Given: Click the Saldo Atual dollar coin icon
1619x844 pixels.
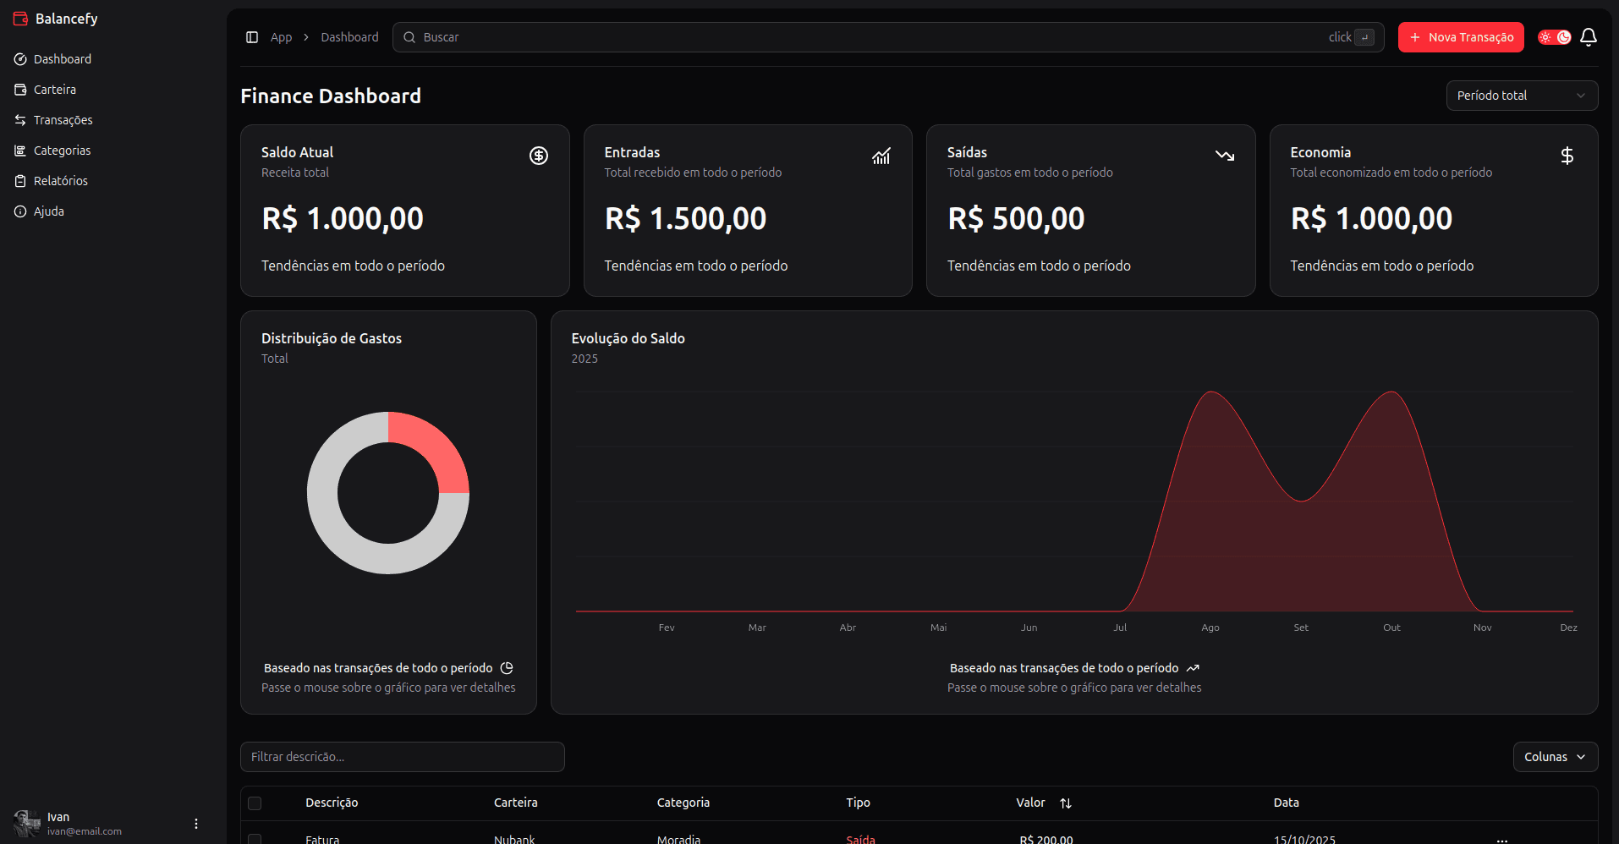Looking at the screenshot, I should (538, 156).
